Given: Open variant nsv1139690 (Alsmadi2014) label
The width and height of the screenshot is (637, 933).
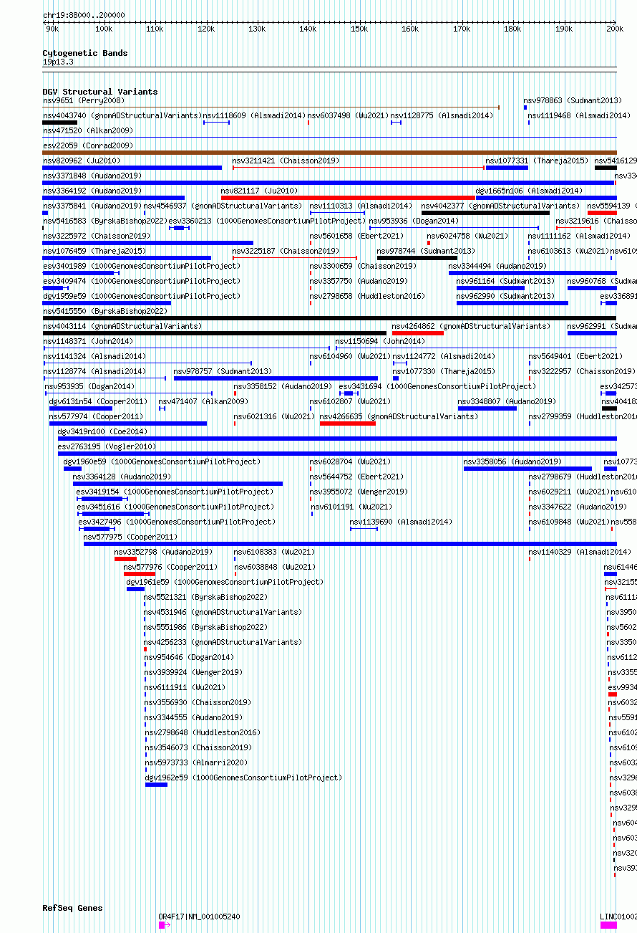Looking at the screenshot, I should (402, 522).
